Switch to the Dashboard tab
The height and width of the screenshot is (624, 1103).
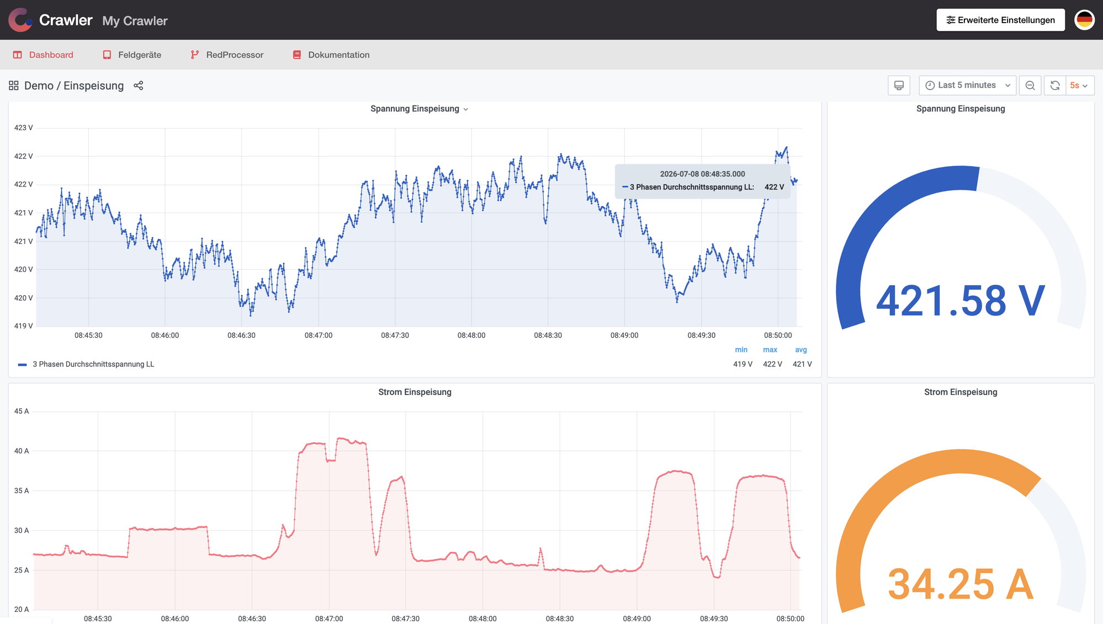(x=43, y=55)
